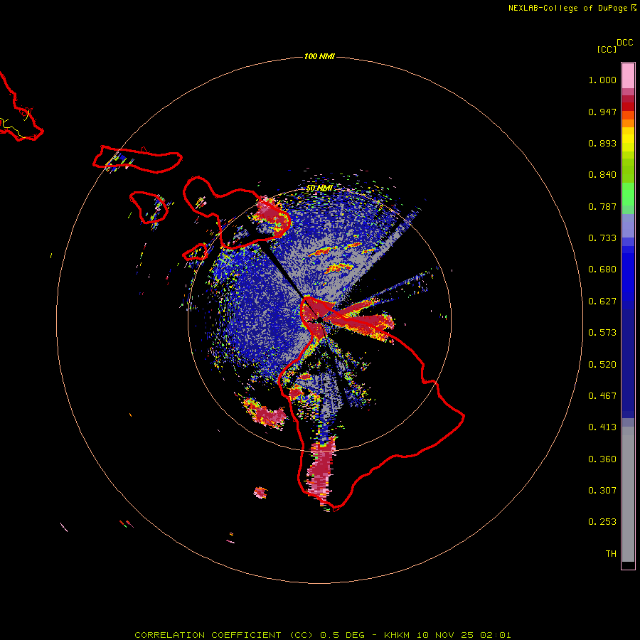Select the 0.360 scale value
This screenshot has width=640, height=640.
(602, 459)
